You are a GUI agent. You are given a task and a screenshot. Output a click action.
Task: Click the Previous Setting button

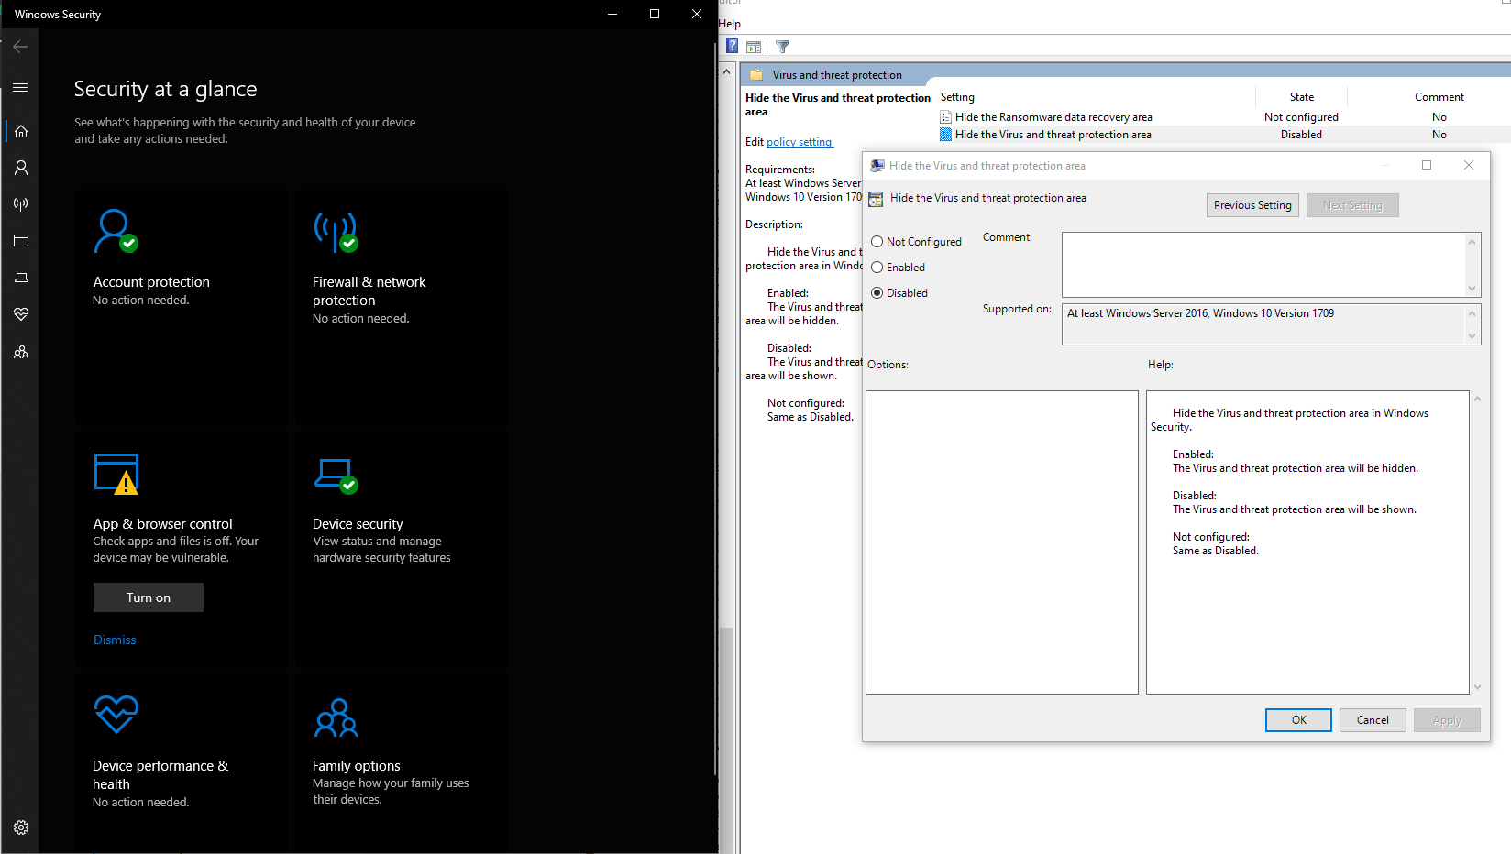coord(1252,205)
